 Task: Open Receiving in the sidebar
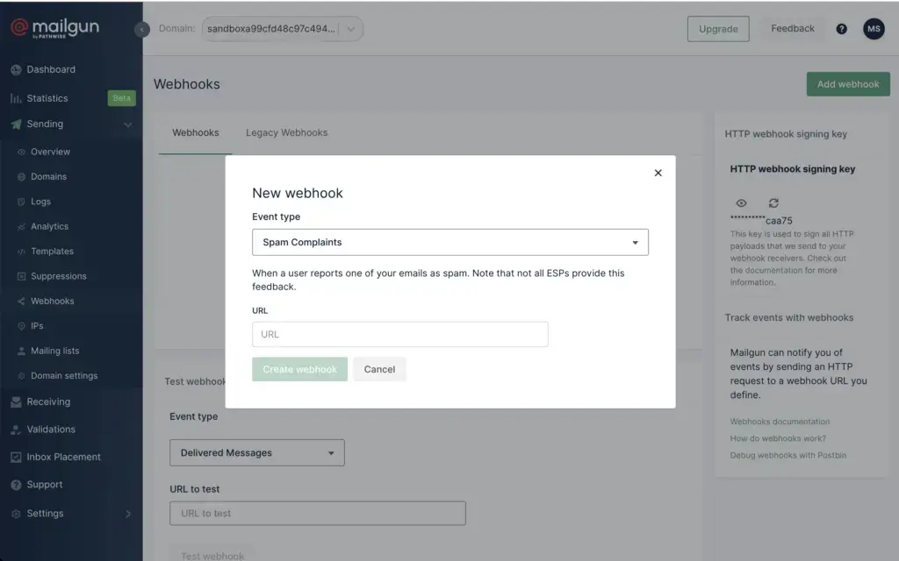click(x=48, y=401)
